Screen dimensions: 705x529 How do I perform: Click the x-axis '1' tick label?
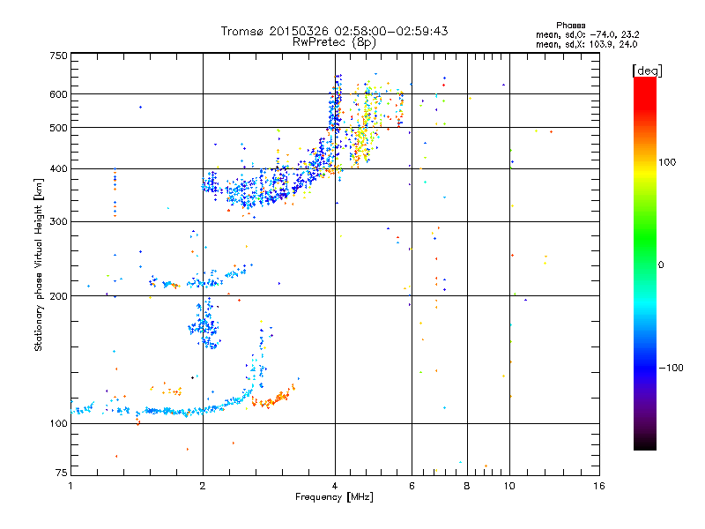(71, 486)
